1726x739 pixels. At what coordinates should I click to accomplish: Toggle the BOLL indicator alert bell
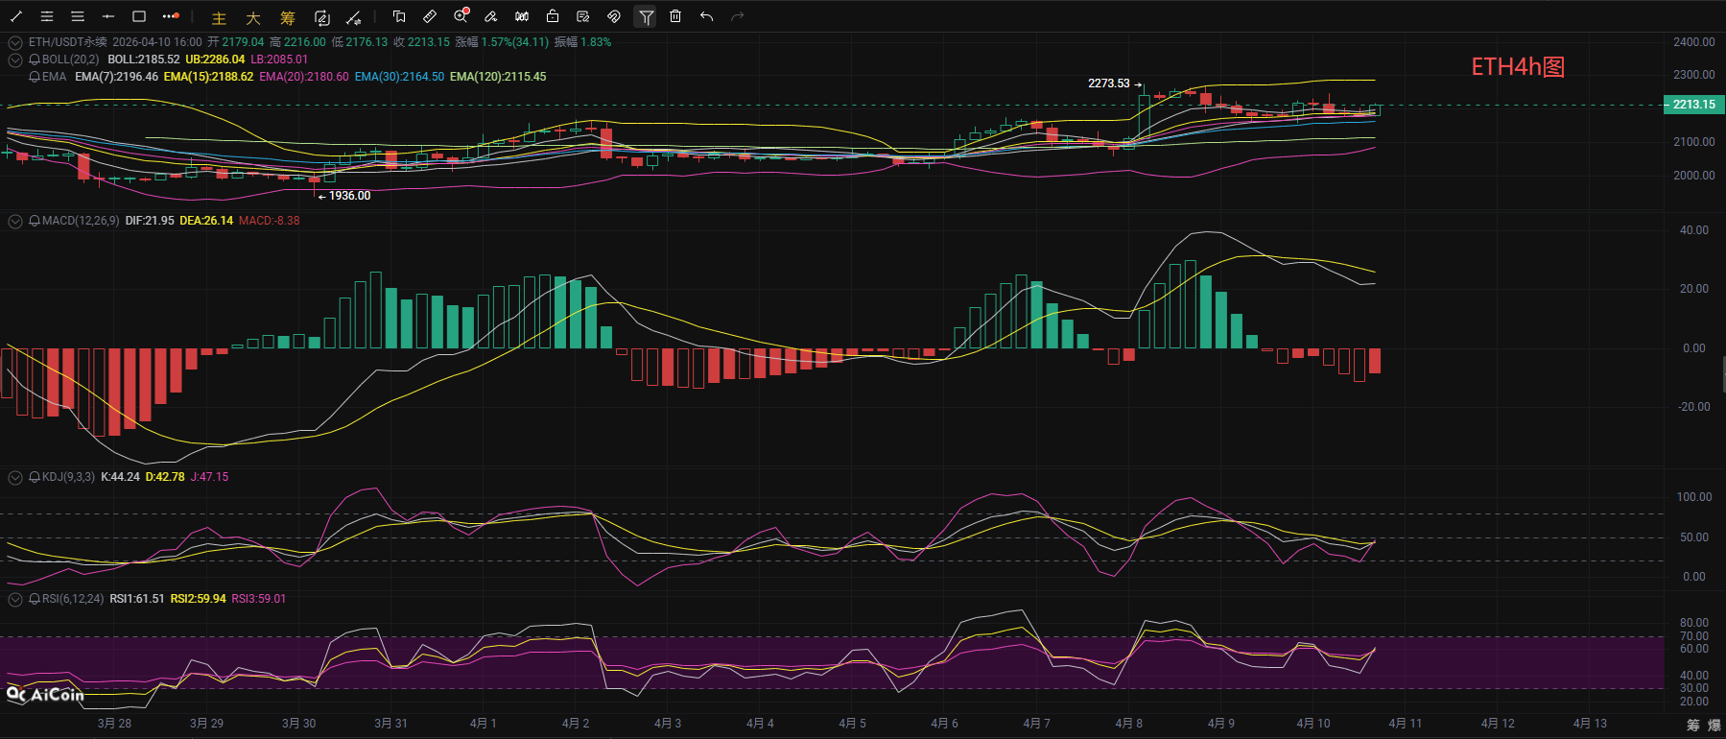35,60
